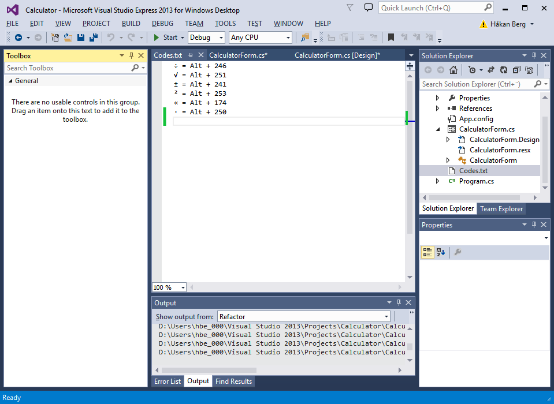Click the Pending Changes Filter clock icon
This screenshot has width=554, height=404.
(472, 70)
